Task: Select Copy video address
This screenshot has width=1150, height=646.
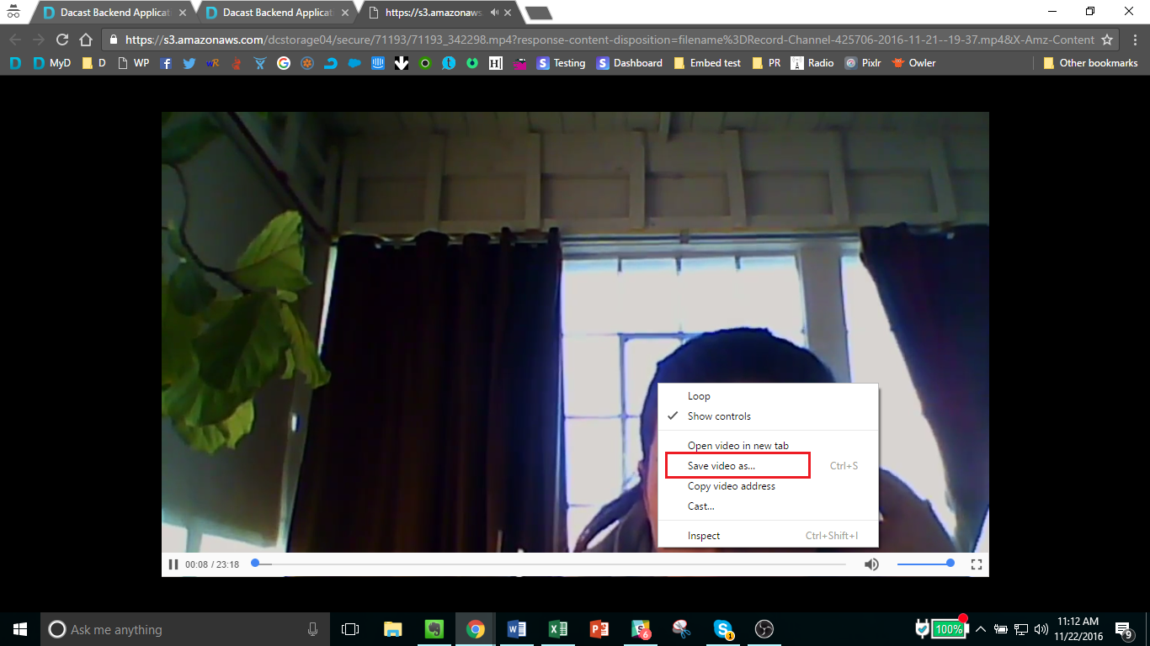Action: click(x=731, y=486)
